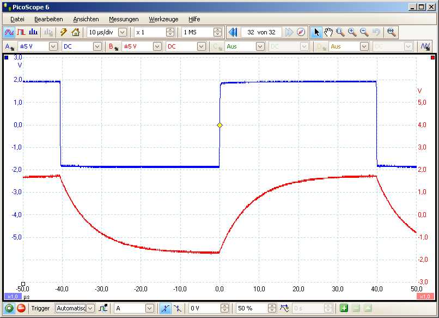Select the window zoom tool
Image resolution: width=439 pixels, height=318 pixels.
point(340,32)
